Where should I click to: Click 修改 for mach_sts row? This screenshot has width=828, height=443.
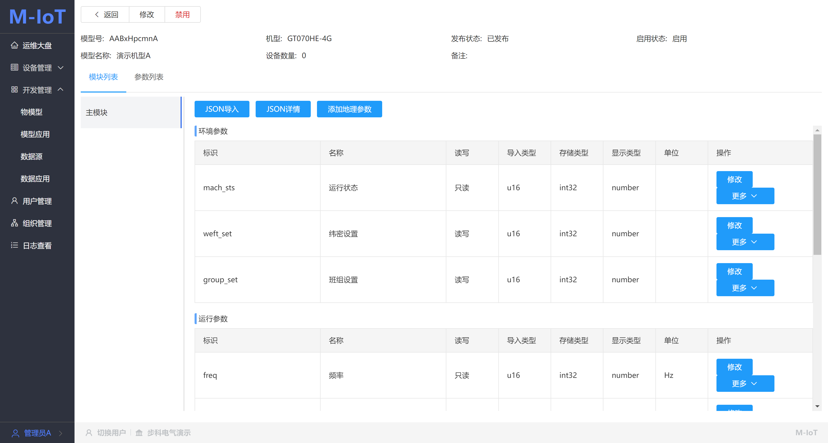734,179
